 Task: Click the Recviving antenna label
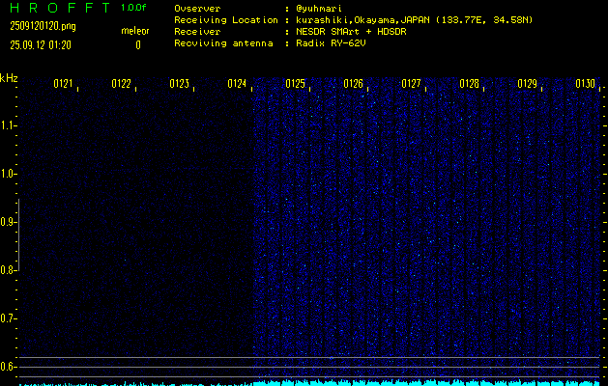pyautogui.click(x=223, y=43)
